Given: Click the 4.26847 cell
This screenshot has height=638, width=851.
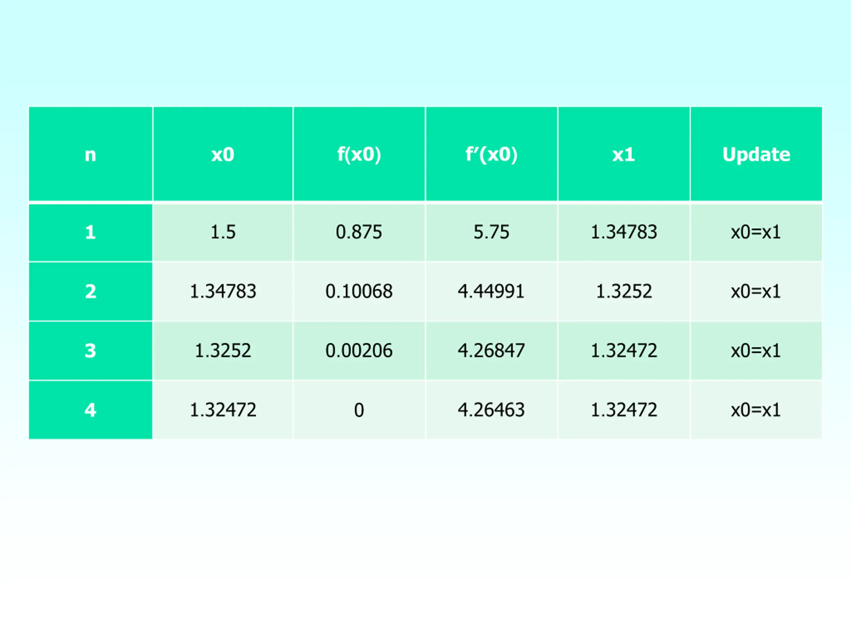Looking at the screenshot, I should point(491,351).
